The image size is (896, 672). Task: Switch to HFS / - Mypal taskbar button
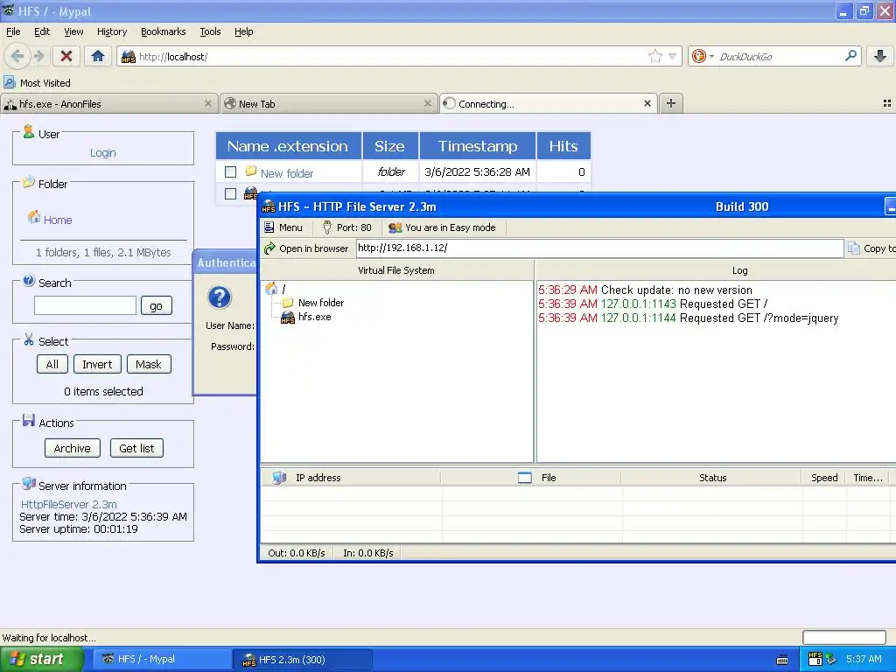161,659
